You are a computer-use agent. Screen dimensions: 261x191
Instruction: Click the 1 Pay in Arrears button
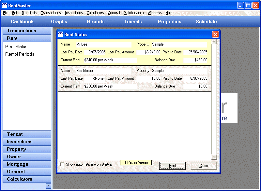point(136,162)
